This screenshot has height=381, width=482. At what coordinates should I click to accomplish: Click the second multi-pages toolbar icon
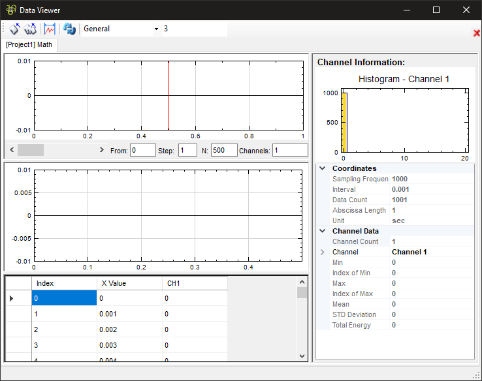click(x=31, y=29)
